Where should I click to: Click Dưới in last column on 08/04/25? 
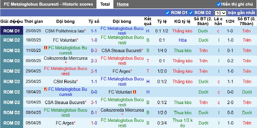tap(247, 113)
